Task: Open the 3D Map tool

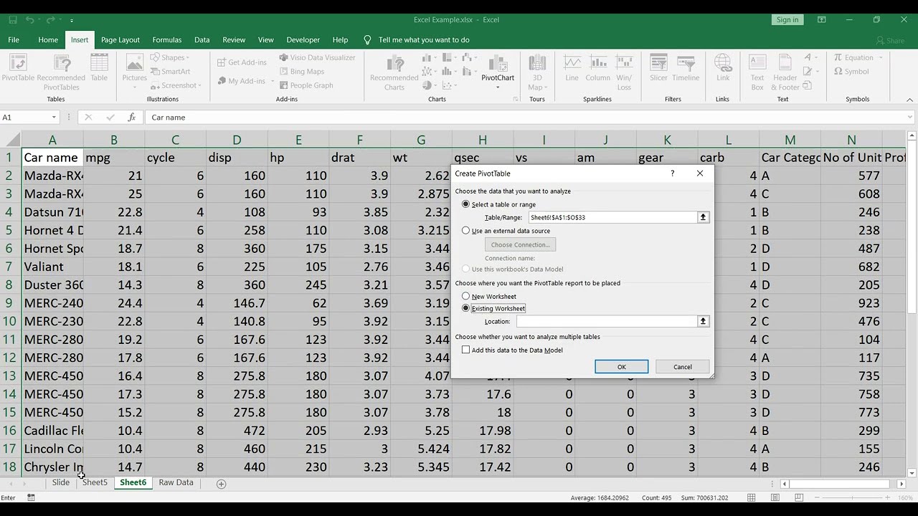Action: [536, 72]
